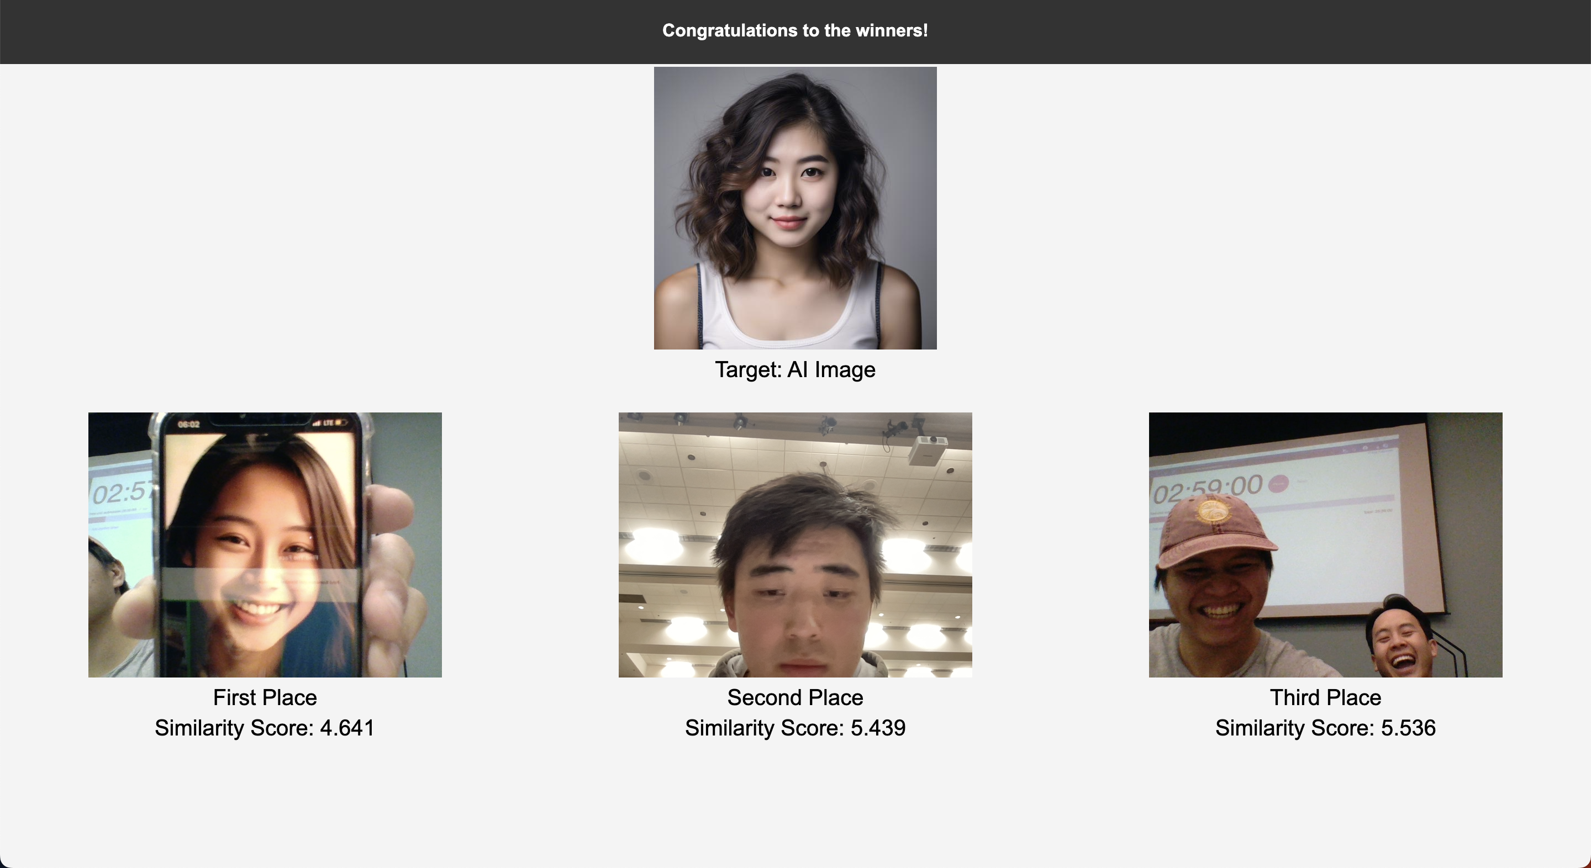The height and width of the screenshot is (868, 1591).
Task: Click the 'Third Place' label
Action: tap(1325, 697)
